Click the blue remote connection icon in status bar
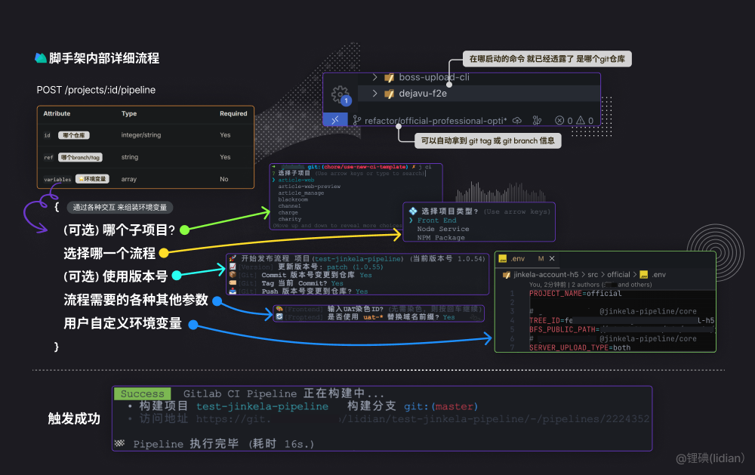Viewport: 755px width, 475px height. [x=334, y=119]
